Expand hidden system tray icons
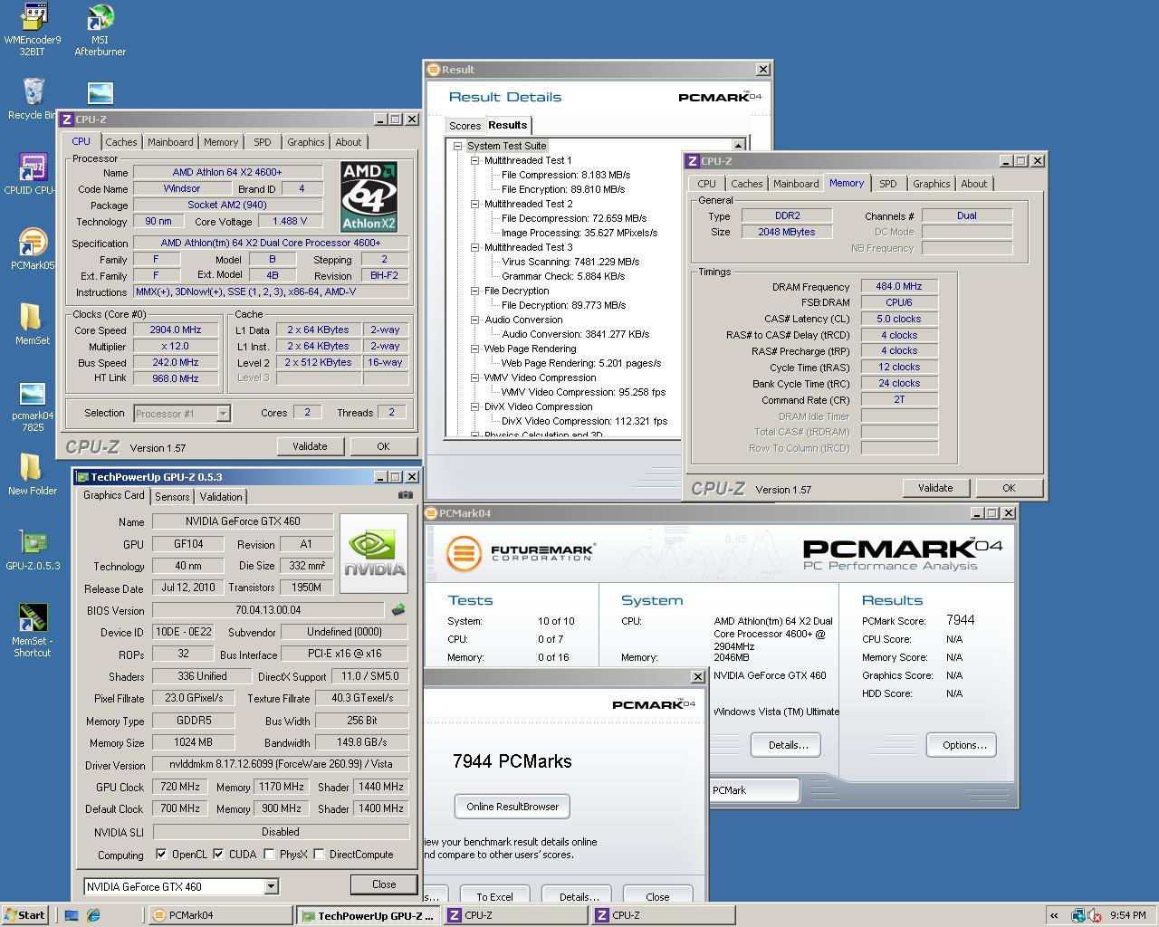The height and width of the screenshot is (927, 1159). [1055, 915]
